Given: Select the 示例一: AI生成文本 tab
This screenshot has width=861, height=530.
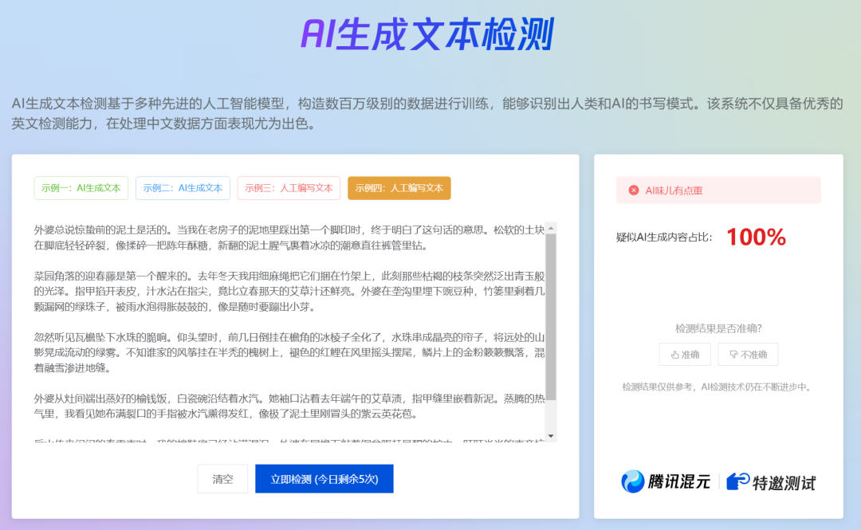Looking at the screenshot, I should (81, 188).
